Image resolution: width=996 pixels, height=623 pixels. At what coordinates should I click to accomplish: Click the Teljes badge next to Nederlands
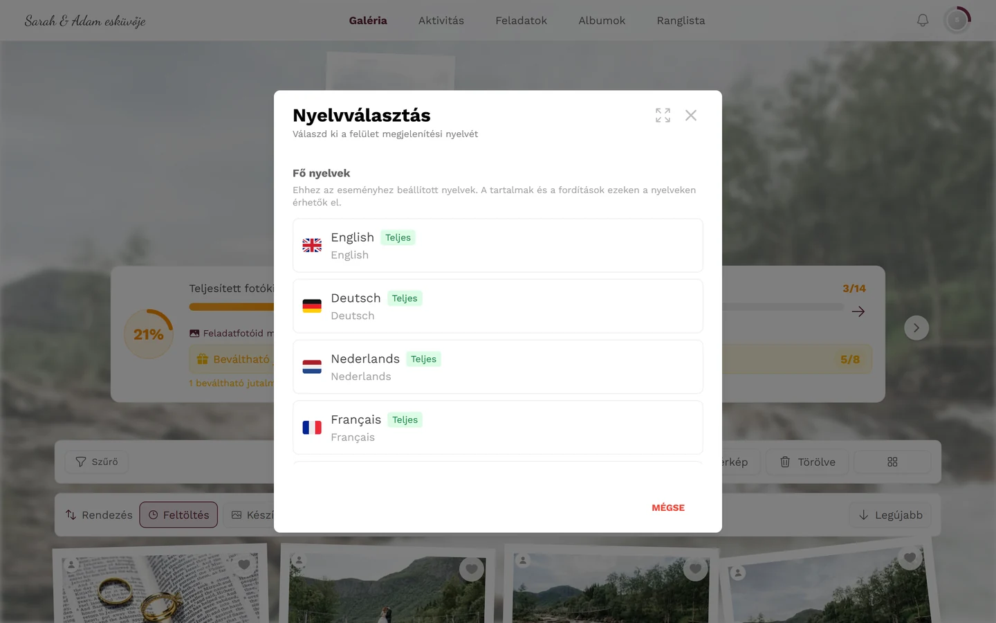click(x=423, y=359)
